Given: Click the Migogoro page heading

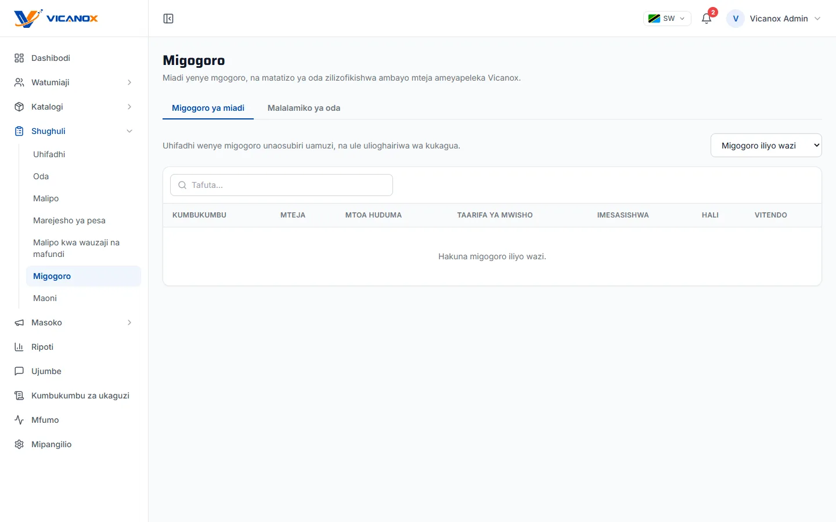Looking at the screenshot, I should click(194, 60).
